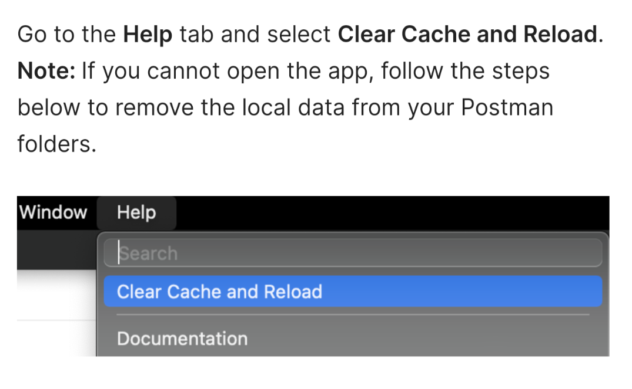
Task: Click the word follow in the note
Action: click(x=412, y=71)
